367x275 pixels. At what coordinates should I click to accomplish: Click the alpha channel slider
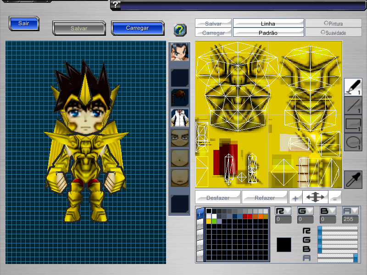click(x=338, y=257)
